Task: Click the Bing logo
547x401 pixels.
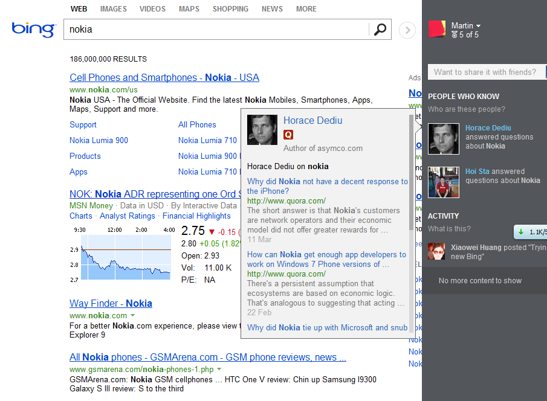Action: point(34,30)
